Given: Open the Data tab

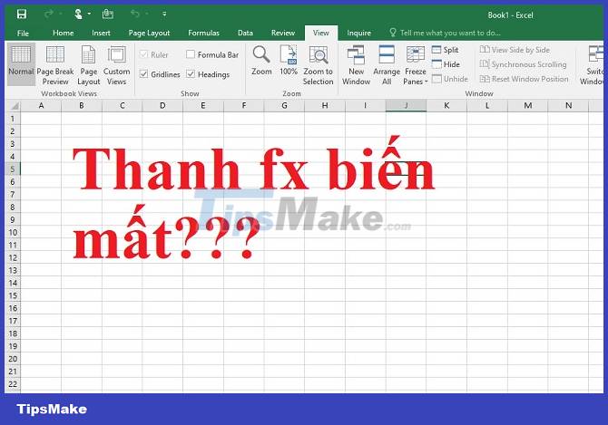Looking at the screenshot, I should [245, 33].
